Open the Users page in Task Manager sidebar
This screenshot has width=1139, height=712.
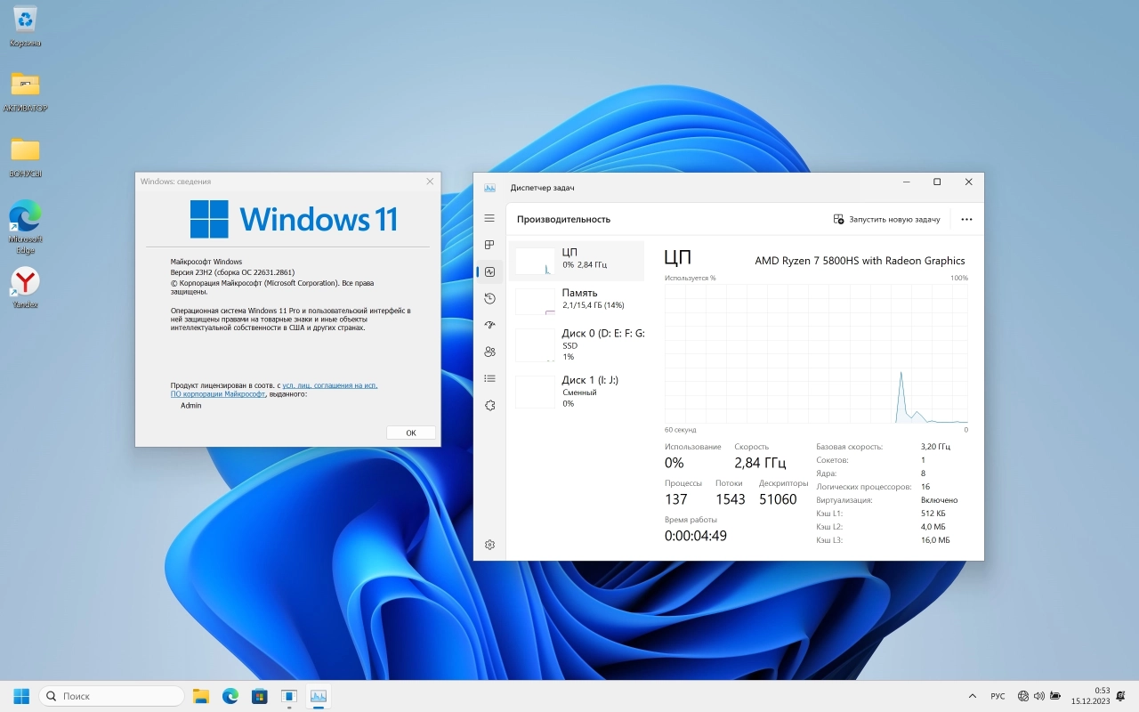pyautogui.click(x=489, y=352)
